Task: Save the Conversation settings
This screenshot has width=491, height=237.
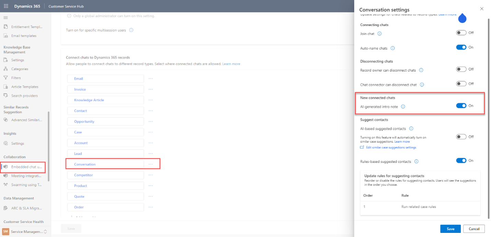Action: click(450, 229)
